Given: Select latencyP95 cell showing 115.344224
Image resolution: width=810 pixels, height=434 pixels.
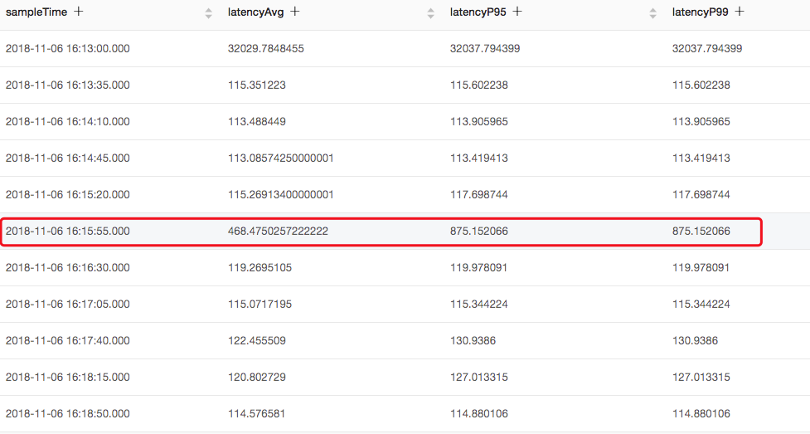Looking at the screenshot, I should click(x=479, y=305).
